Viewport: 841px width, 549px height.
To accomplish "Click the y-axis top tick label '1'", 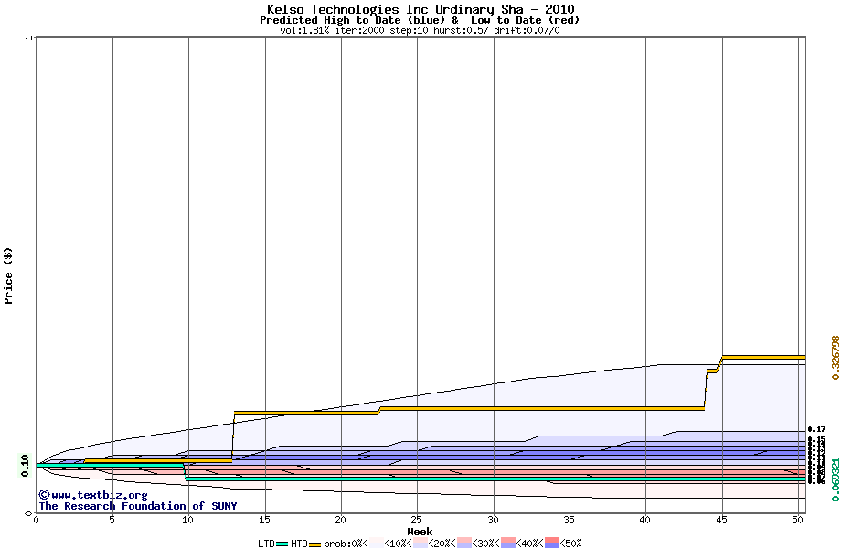I will pyautogui.click(x=29, y=38).
